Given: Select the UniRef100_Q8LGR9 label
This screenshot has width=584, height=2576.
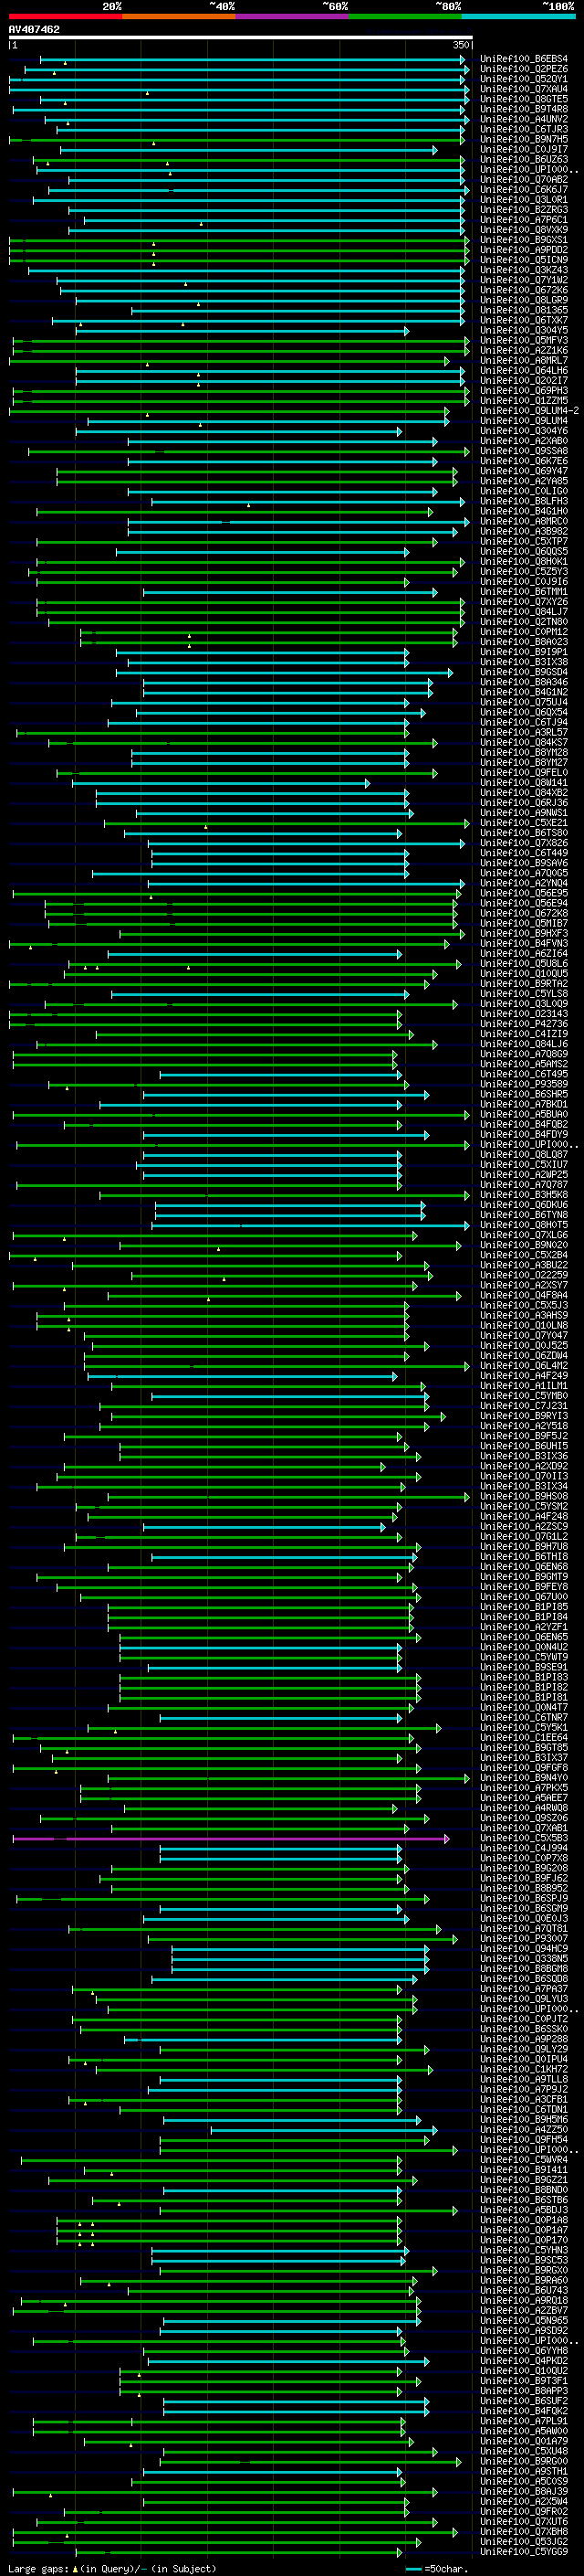Looking at the screenshot, I should point(523,301).
